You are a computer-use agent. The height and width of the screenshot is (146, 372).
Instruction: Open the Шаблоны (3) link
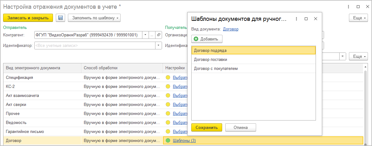pyautogui.click(x=184, y=141)
